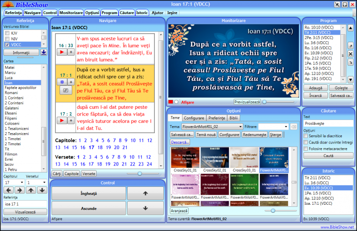
Task: Click the Îngheață button
Action: click(85, 193)
